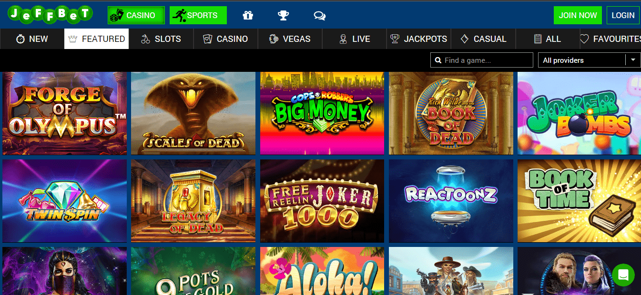Open the green live chat widget
641x295 pixels.
[x=623, y=275]
